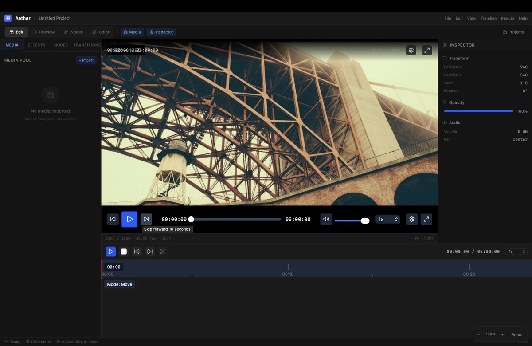532x346 pixels.
Task: Click the Scale value 1.0
Action: pos(524,83)
